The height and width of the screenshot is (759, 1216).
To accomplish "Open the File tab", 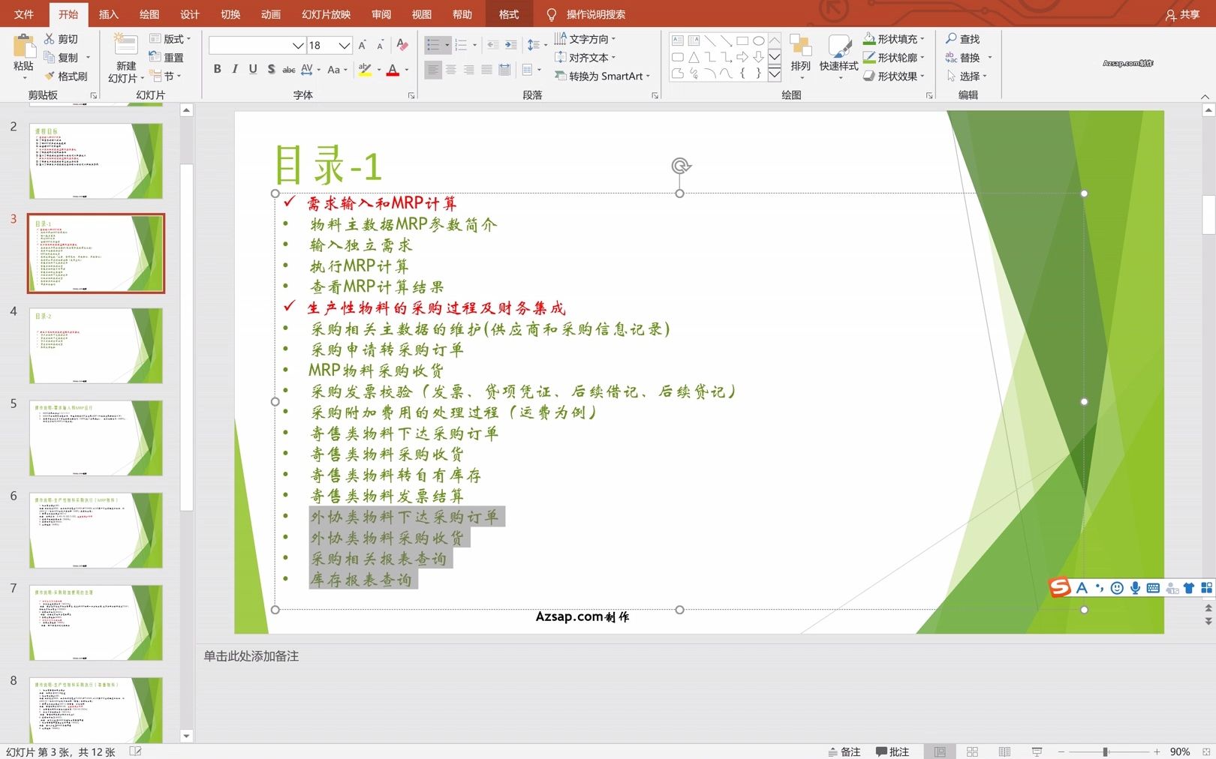I will pos(24,14).
